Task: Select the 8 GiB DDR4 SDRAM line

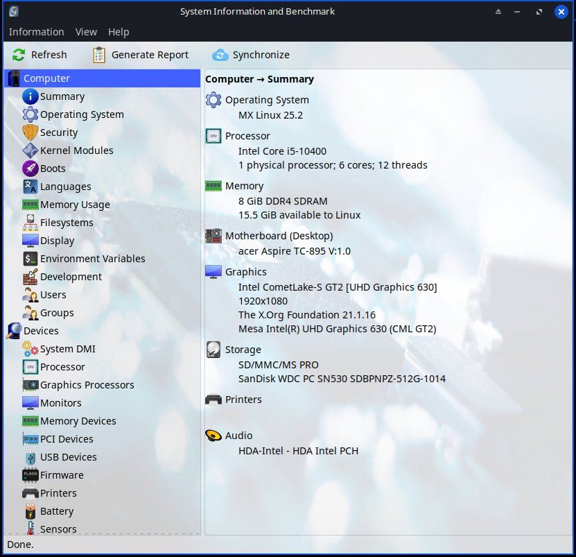Action: [x=283, y=201]
